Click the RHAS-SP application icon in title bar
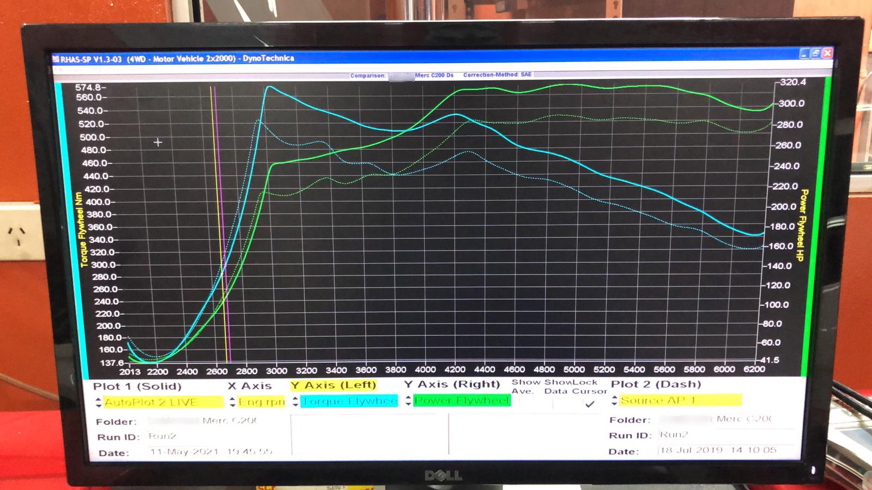872x490 pixels. pos(56,59)
